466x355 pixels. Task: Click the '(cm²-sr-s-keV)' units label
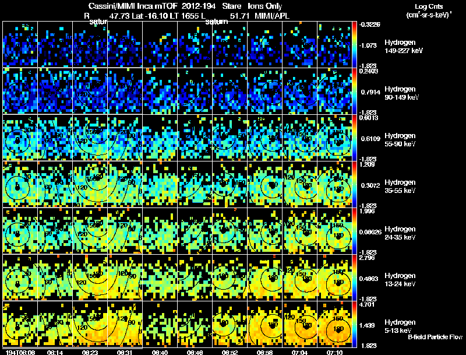[x=429, y=15]
